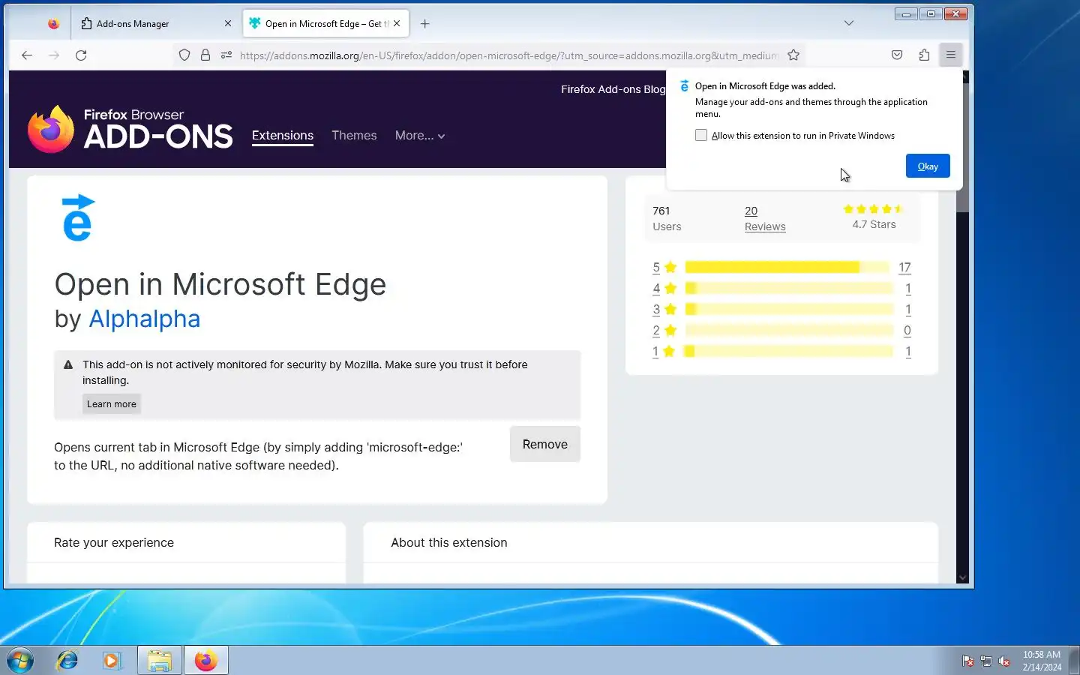
Task: Close the Add-ons Manager tab
Action: (228, 23)
